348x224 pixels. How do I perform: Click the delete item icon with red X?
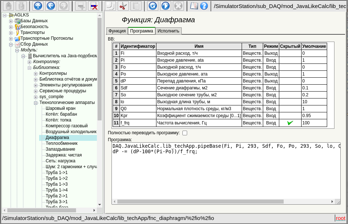click(x=94, y=6)
